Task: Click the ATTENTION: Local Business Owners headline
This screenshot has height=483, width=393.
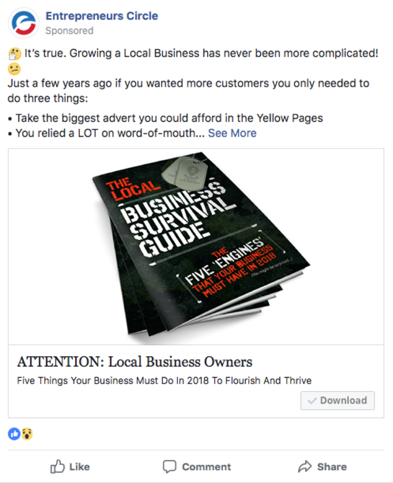Action: (x=135, y=362)
